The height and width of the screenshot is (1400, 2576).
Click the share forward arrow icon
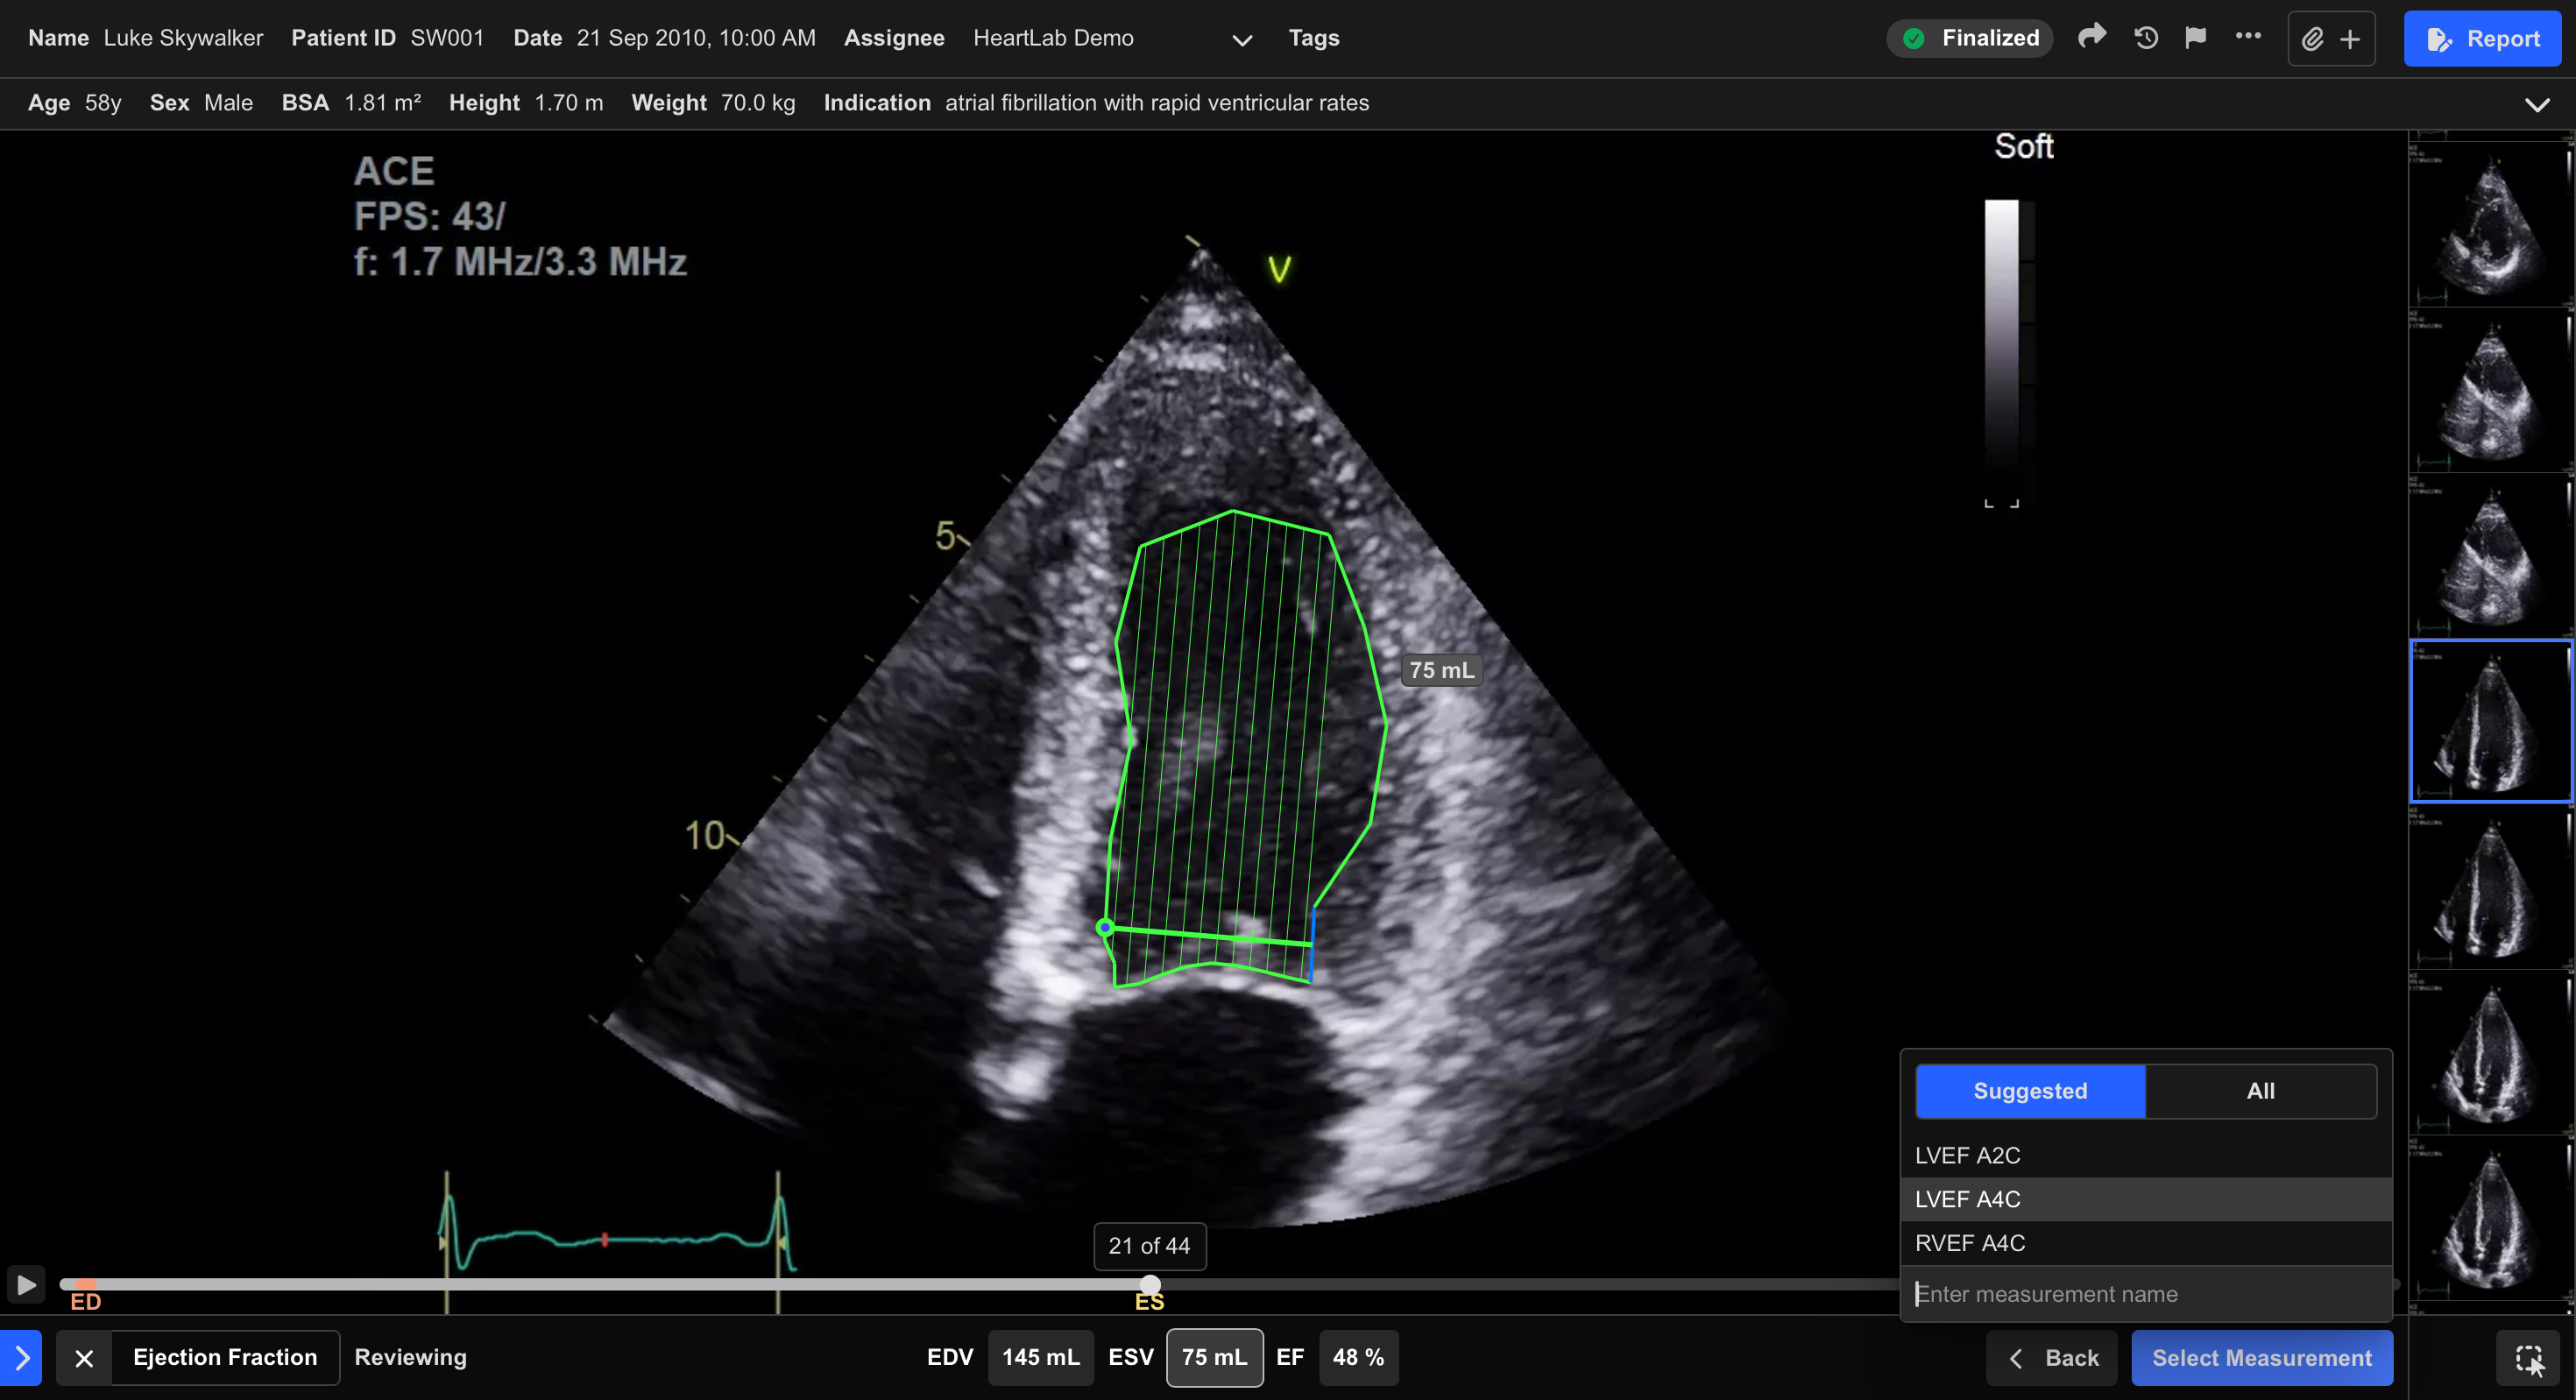(x=2092, y=38)
